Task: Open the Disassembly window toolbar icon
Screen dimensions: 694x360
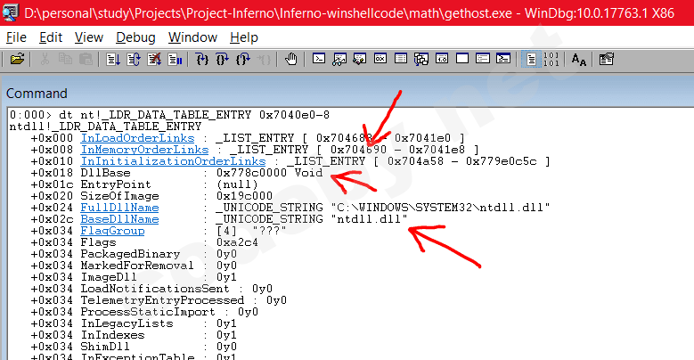Action: pyautogui.click(x=442, y=59)
